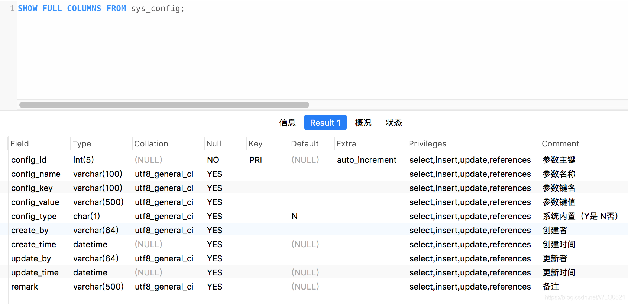This screenshot has width=628, height=304.
Task: Switch to the 信息 tab
Action: click(x=287, y=123)
